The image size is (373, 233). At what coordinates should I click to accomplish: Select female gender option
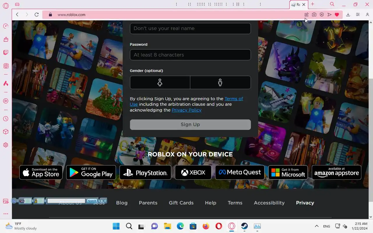pos(160,82)
